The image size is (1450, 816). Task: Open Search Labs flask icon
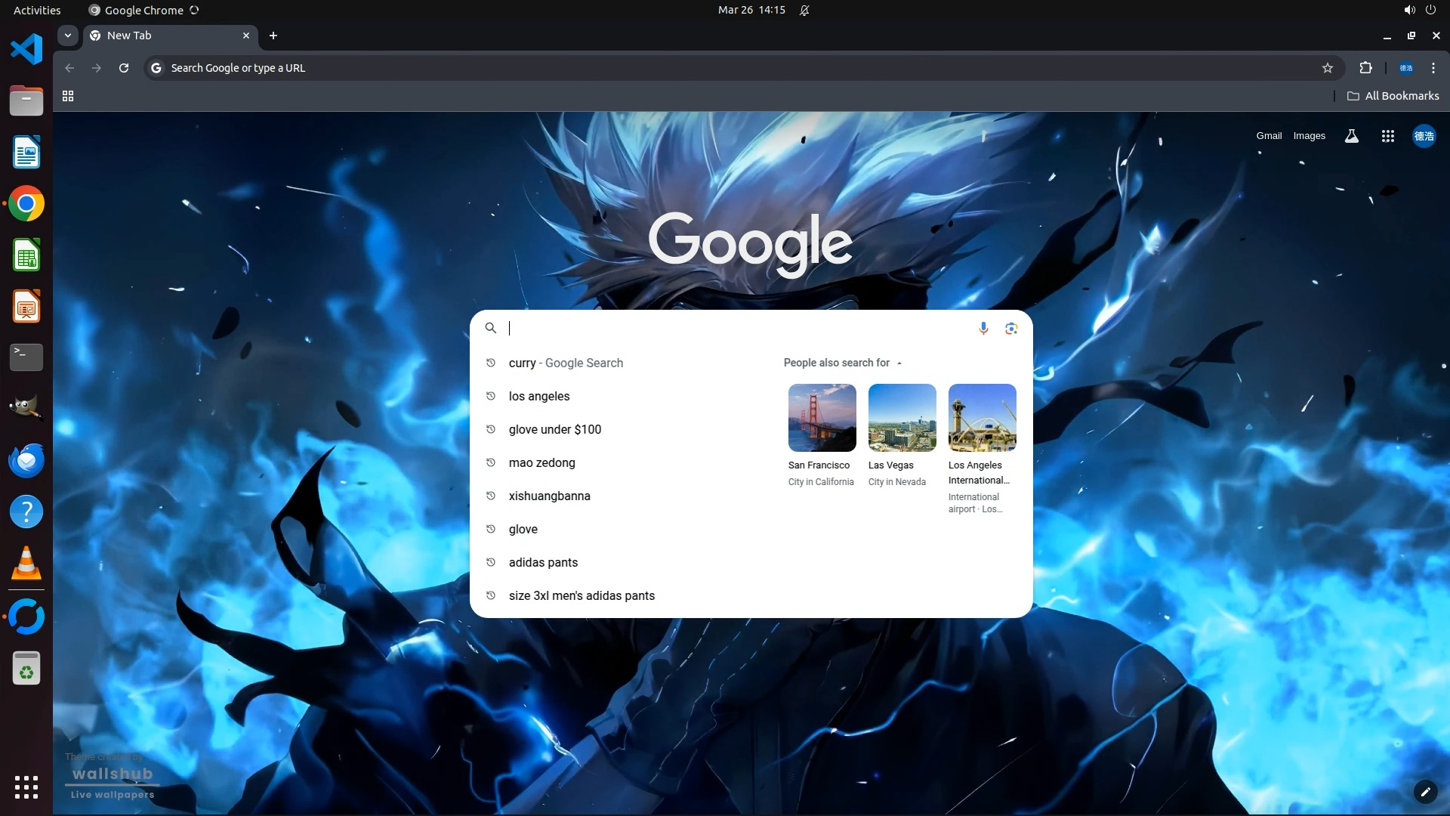tap(1351, 136)
